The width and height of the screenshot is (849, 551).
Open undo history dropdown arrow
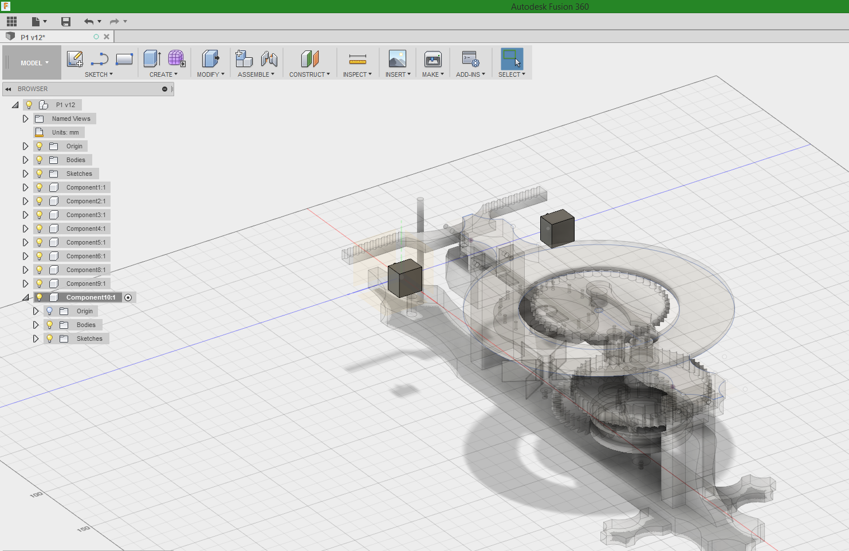pyautogui.click(x=100, y=22)
